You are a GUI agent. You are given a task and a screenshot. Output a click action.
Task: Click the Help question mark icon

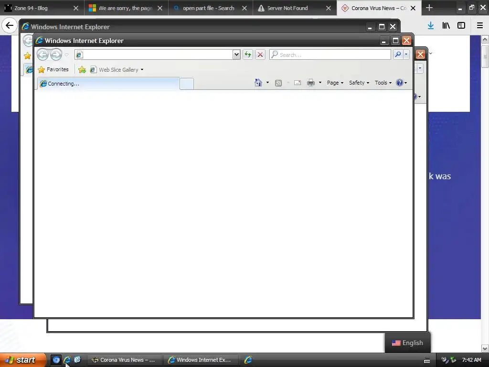point(400,83)
